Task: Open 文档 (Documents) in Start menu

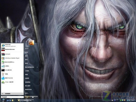Action: click(x=26, y=52)
